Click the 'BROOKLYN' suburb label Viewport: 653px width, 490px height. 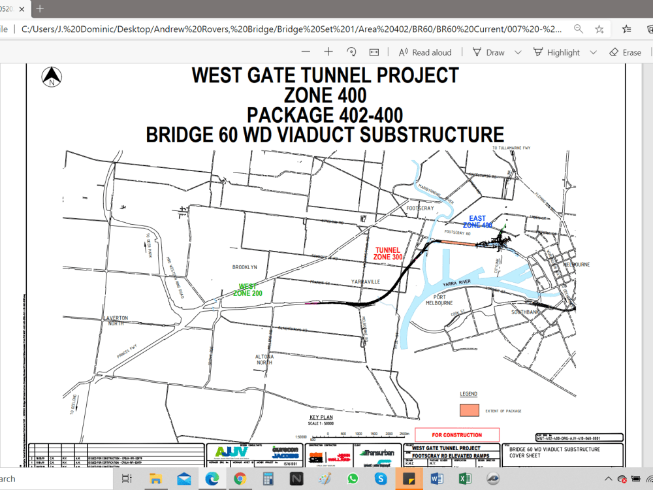tap(244, 267)
